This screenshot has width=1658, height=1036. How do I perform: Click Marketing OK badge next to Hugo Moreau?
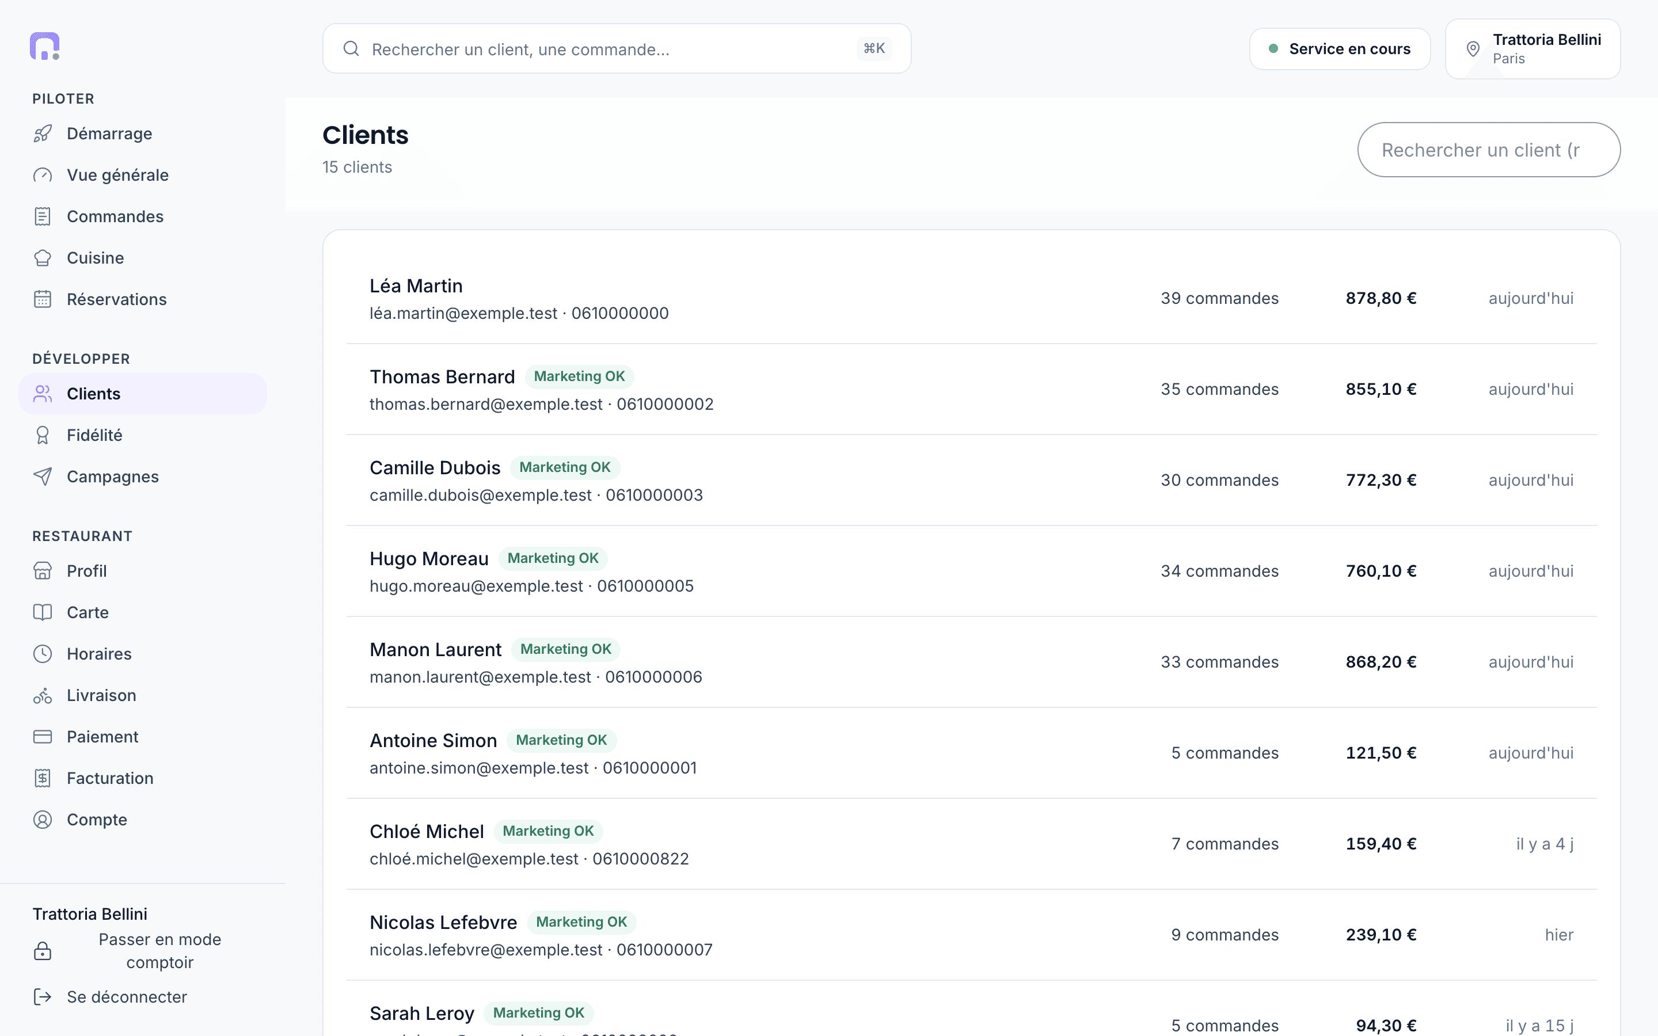pyautogui.click(x=553, y=558)
